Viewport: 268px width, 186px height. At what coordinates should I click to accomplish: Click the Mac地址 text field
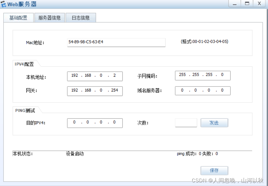(116, 42)
